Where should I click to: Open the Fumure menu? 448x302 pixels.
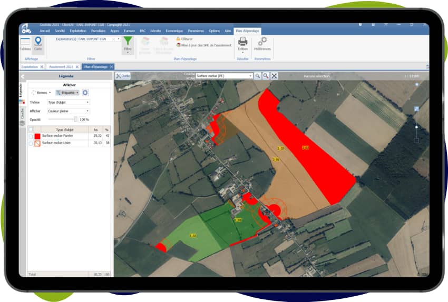(129, 31)
